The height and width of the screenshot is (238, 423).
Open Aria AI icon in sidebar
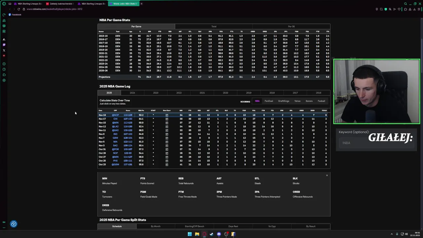point(4,39)
